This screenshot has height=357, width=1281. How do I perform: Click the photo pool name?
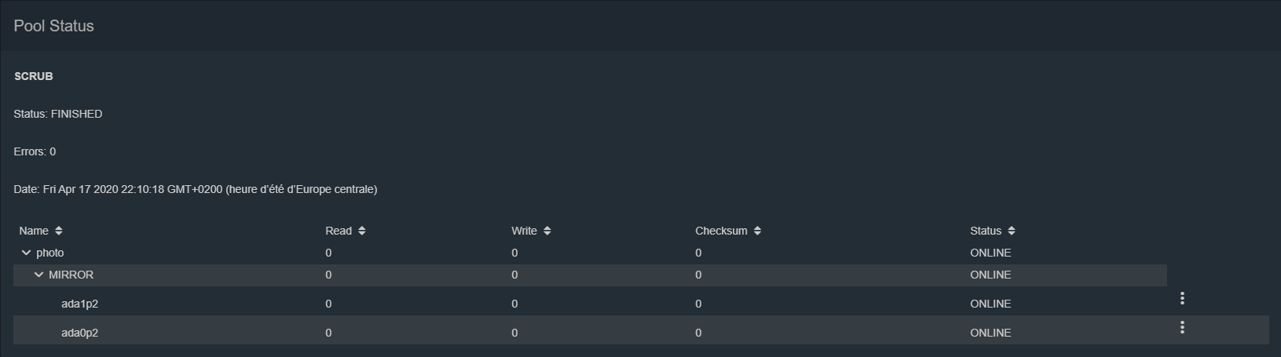click(x=50, y=253)
